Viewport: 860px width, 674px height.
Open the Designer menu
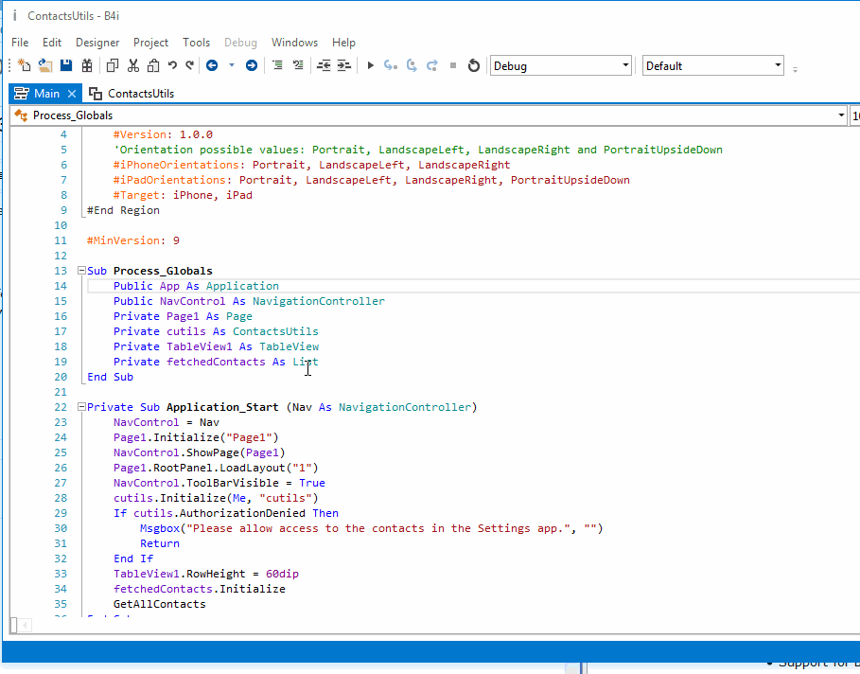(x=97, y=43)
